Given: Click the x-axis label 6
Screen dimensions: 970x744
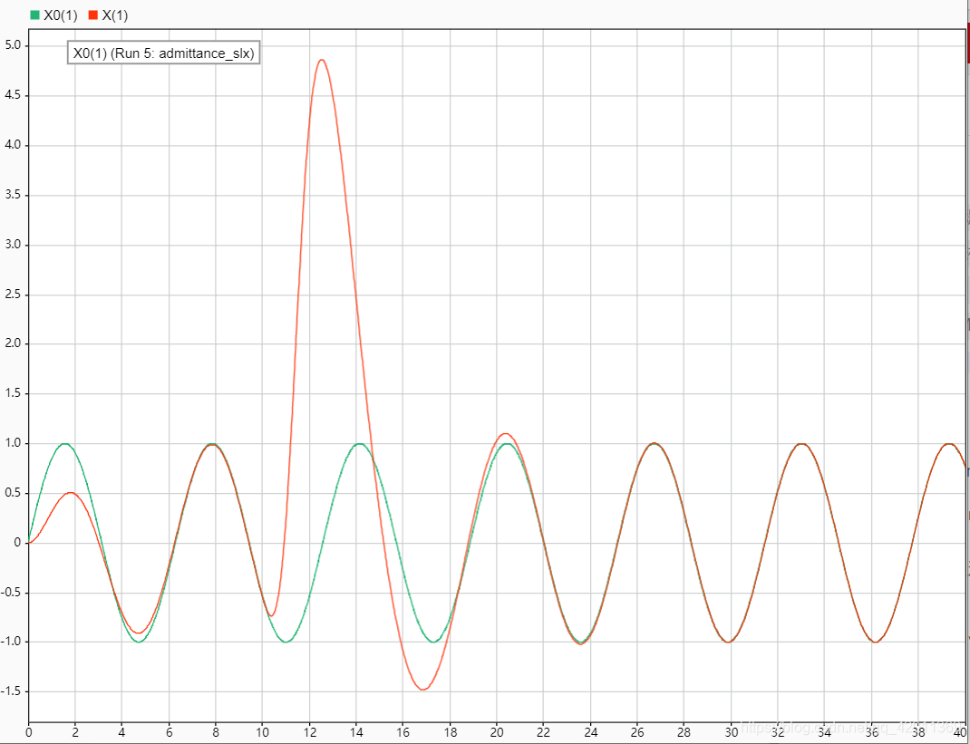Looking at the screenshot, I should pyautogui.click(x=169, y=731).
